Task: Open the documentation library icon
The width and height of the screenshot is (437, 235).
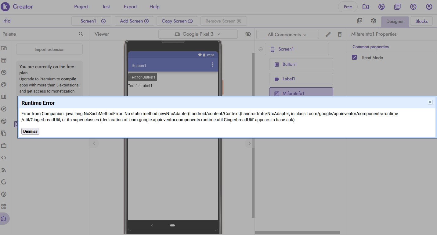Action: pyautogui.click(x=397, y=7)
